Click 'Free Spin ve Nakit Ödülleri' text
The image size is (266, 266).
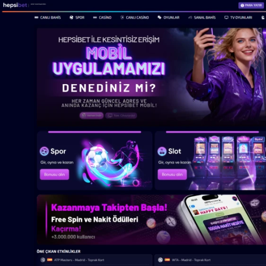[95, 220]
